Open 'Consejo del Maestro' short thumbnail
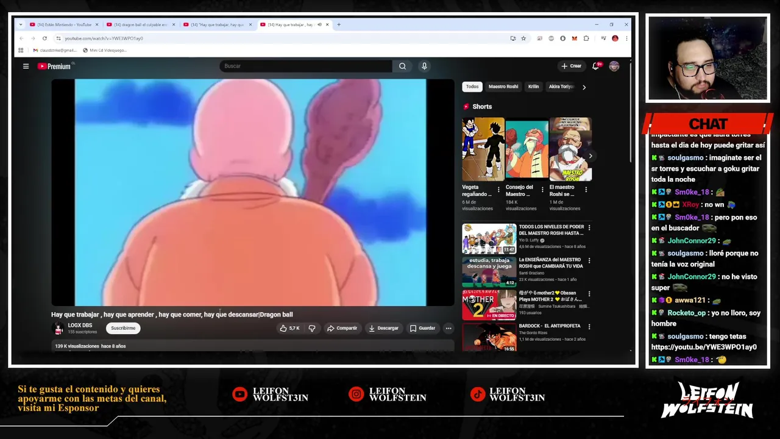 click(x=526, y=149)
